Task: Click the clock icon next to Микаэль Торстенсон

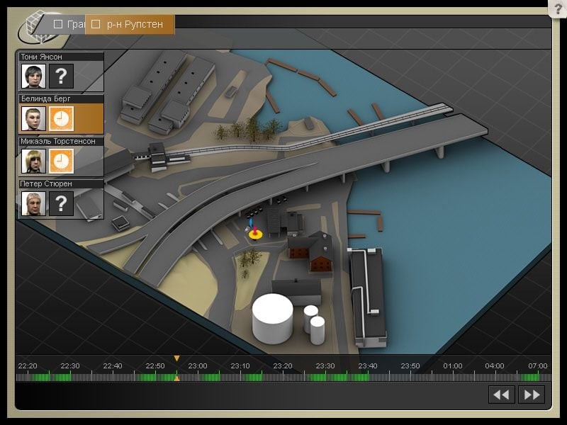Action: (61, 161)
